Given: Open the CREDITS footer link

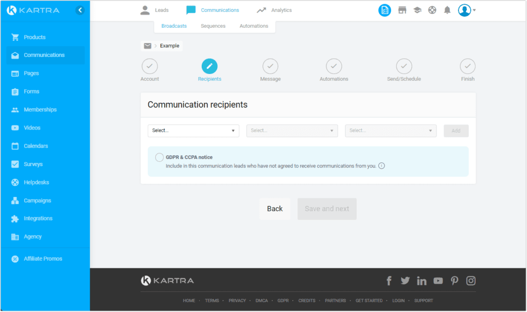Looking at the screenshot, I should 307,301.
